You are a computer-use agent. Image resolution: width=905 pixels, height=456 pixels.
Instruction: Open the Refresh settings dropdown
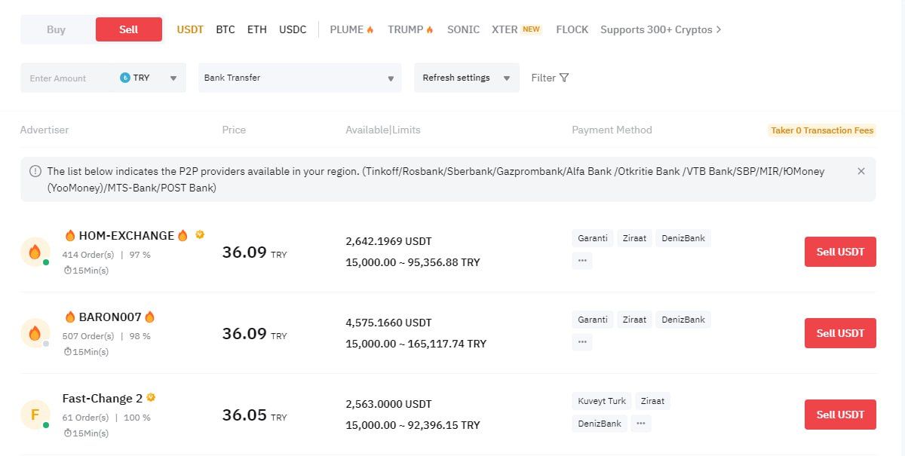point(466,78)
